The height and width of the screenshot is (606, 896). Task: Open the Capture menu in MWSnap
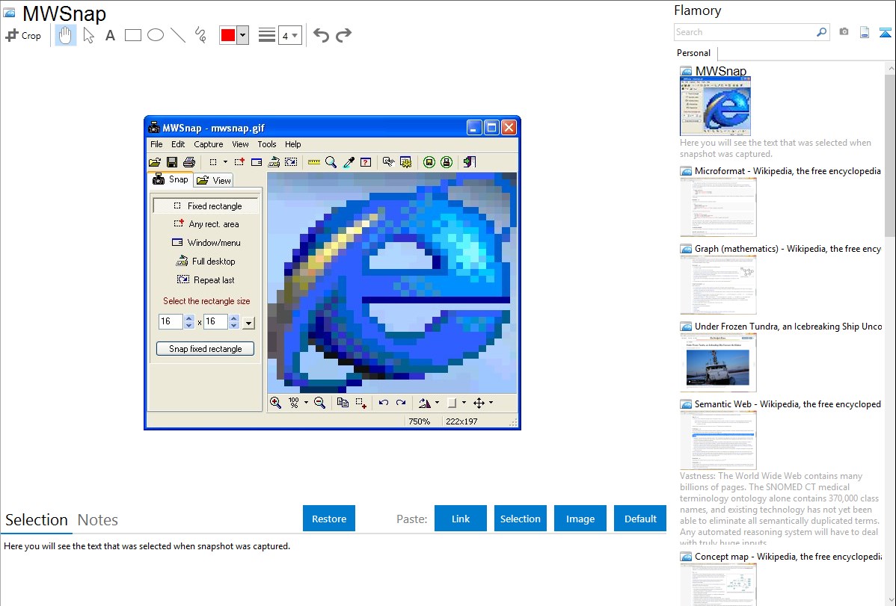coord(209,144)
